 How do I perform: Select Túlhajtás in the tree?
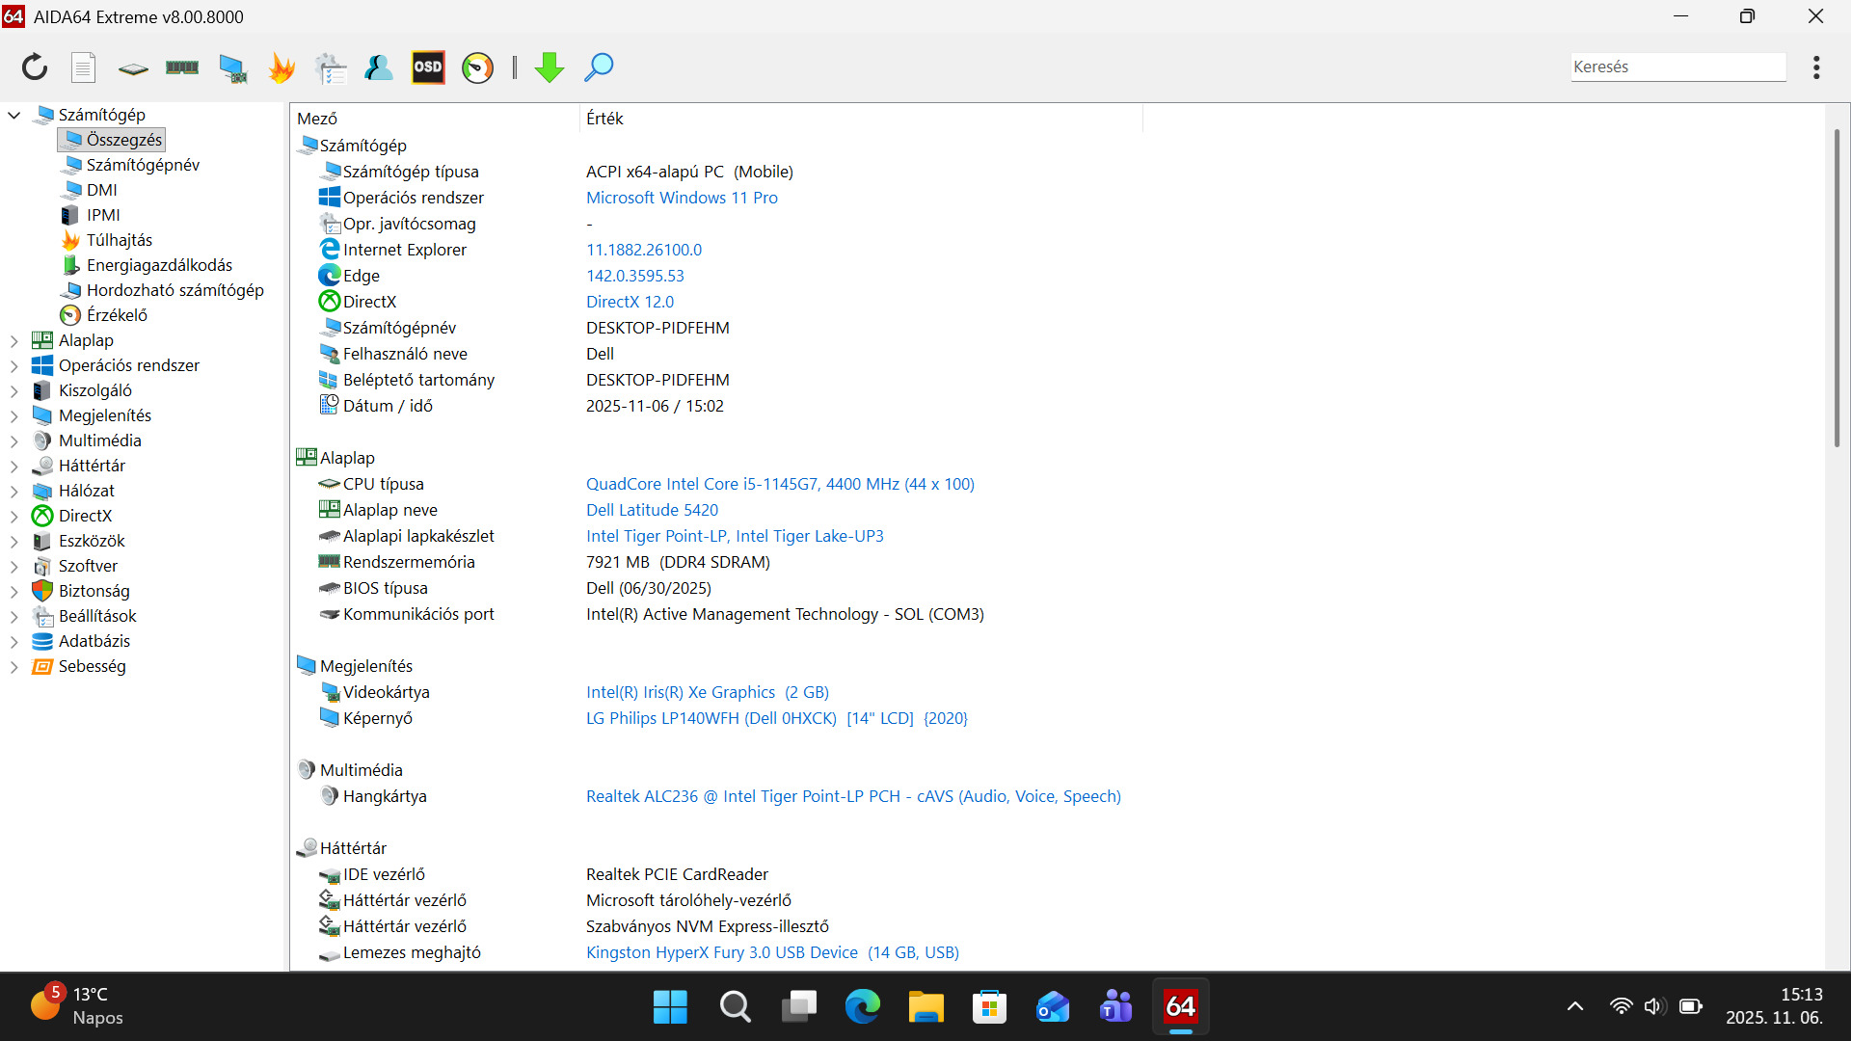[x=119, y=240]
